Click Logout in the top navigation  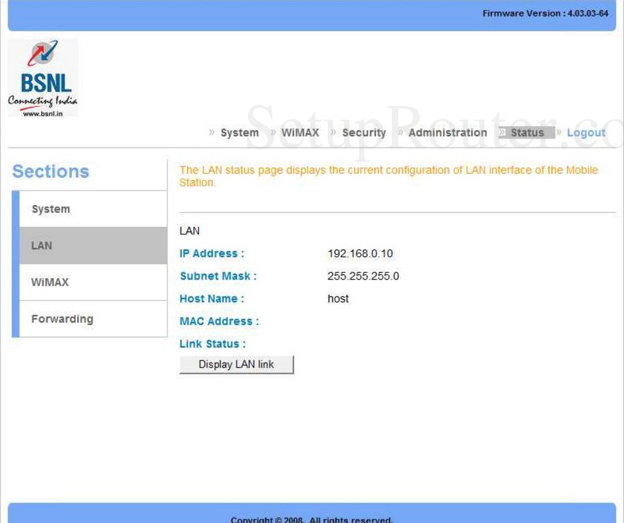tap(586, 132)
